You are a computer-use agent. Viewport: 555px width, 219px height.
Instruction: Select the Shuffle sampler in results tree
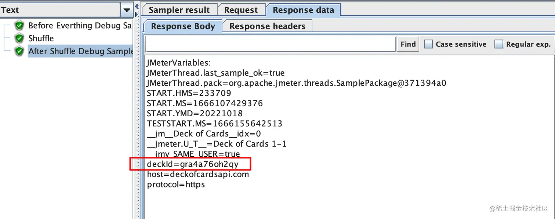tap(41, 38)
